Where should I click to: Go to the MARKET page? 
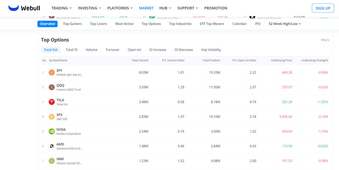(146, 8)
